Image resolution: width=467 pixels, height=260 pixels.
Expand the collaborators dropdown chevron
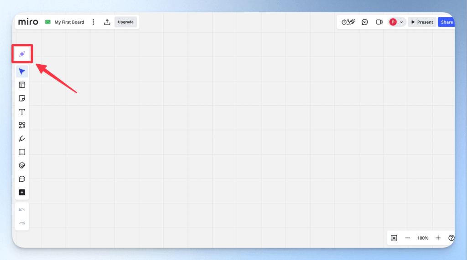(x=401, y=22)
